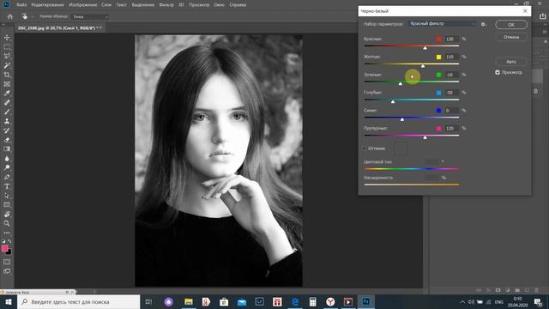
Task: Select the Path Selection tool
Action: click(7, 196)
